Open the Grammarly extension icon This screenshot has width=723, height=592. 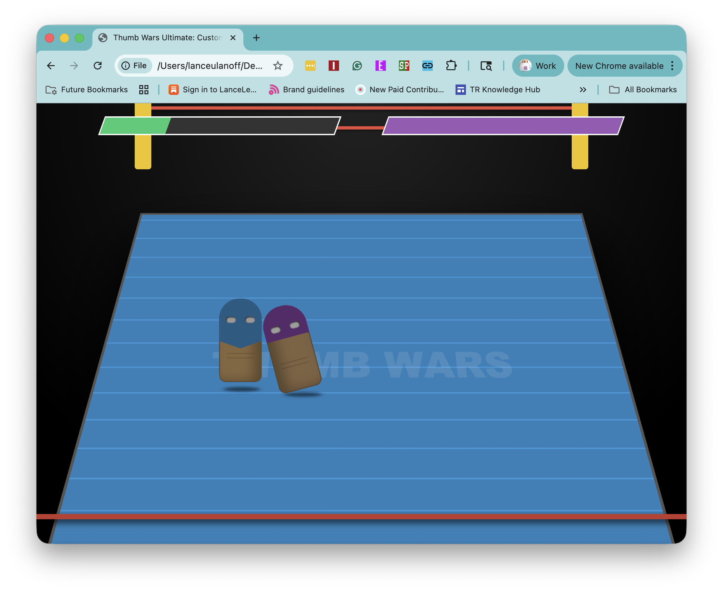click(x=357, y=66)
